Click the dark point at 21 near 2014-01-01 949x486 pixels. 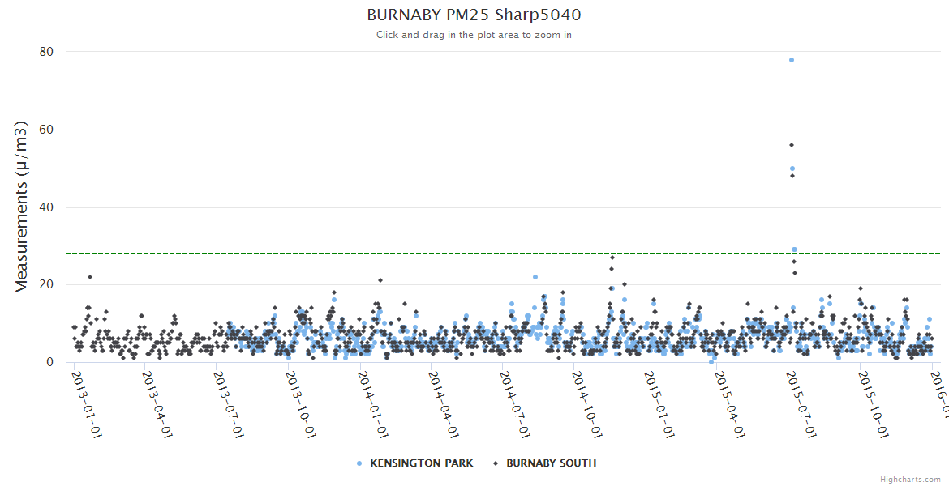pyautogui.click(x=380, y=280)
